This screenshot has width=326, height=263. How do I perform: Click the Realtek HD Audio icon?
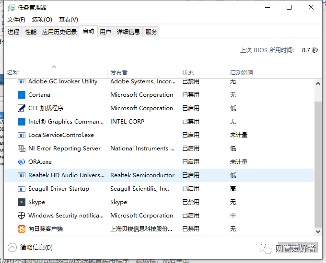click(x=22, y=175)
